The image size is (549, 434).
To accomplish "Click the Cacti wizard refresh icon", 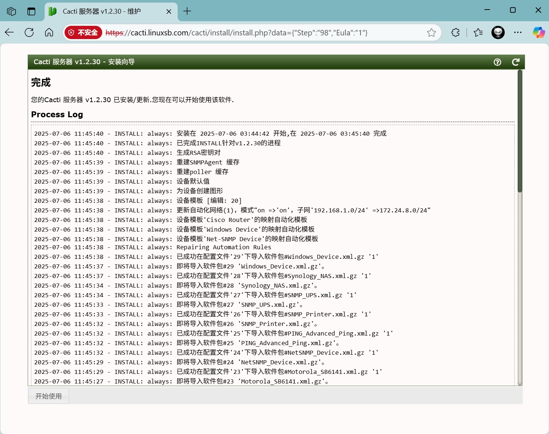I will [x=515, y=62].
